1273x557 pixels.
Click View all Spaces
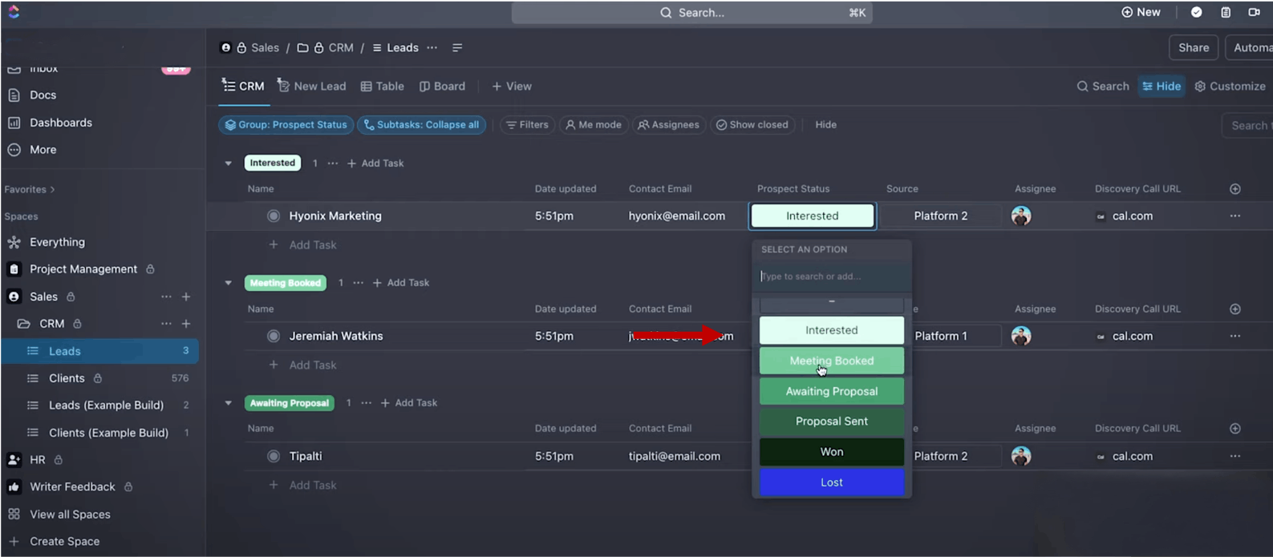click(x=70, y=515)
